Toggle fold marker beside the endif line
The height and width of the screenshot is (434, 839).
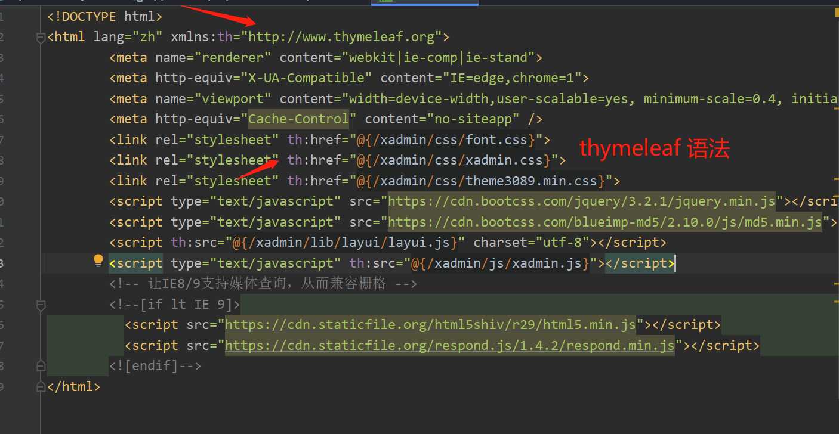tap(41, 365)
